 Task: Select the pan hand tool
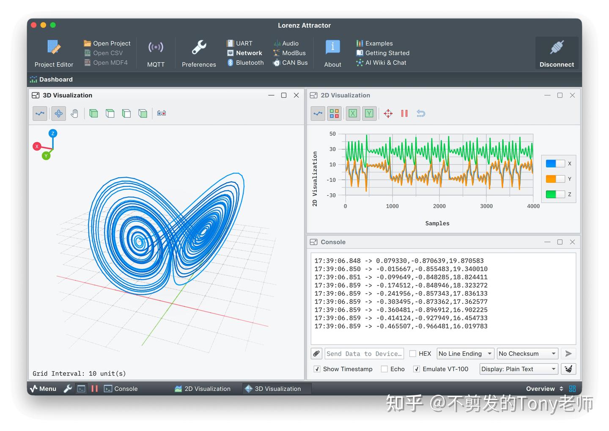[x=74, y=113]
